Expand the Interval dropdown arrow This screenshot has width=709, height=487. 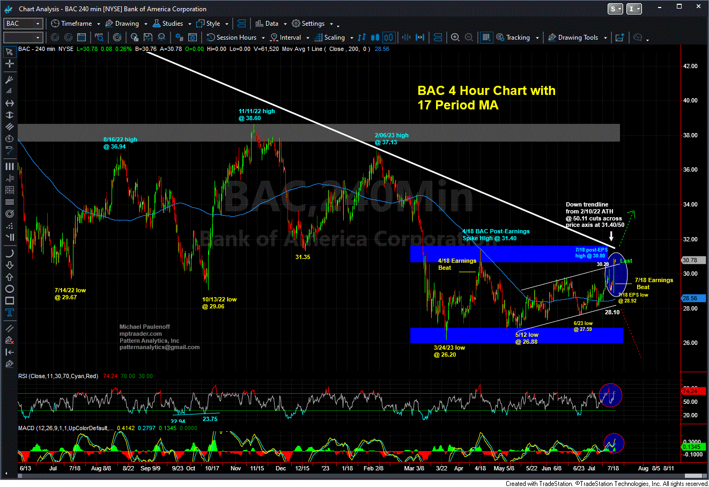308,38
